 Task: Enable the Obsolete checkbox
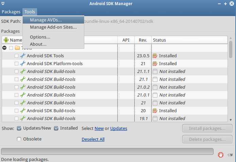(19, 139)
